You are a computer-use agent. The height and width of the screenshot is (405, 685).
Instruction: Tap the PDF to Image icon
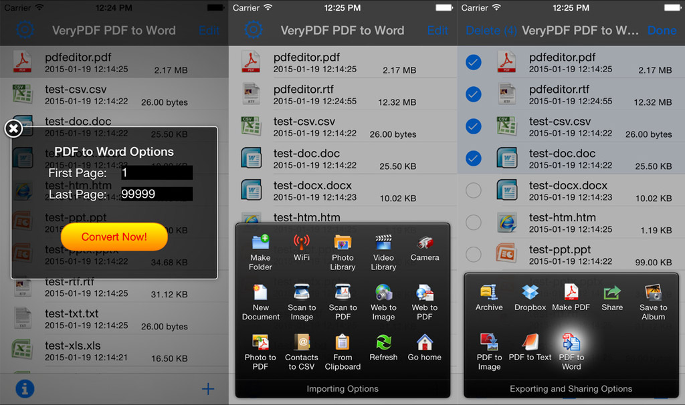coord(489,350)
